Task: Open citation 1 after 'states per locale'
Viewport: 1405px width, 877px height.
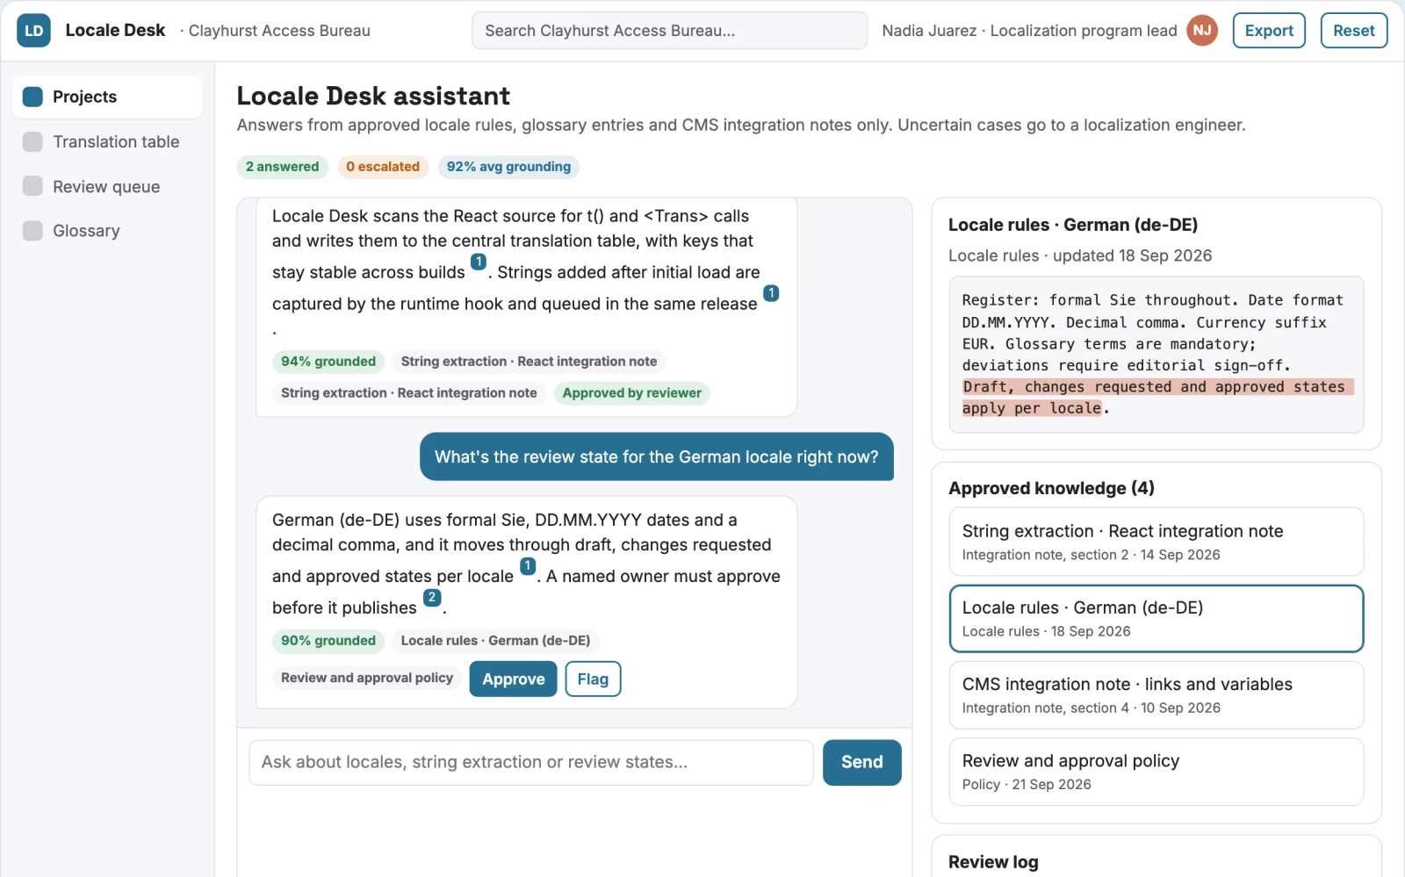Action: 528,566
